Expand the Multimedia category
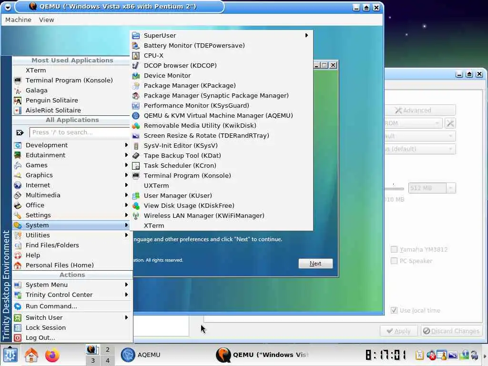 (71, 195)
